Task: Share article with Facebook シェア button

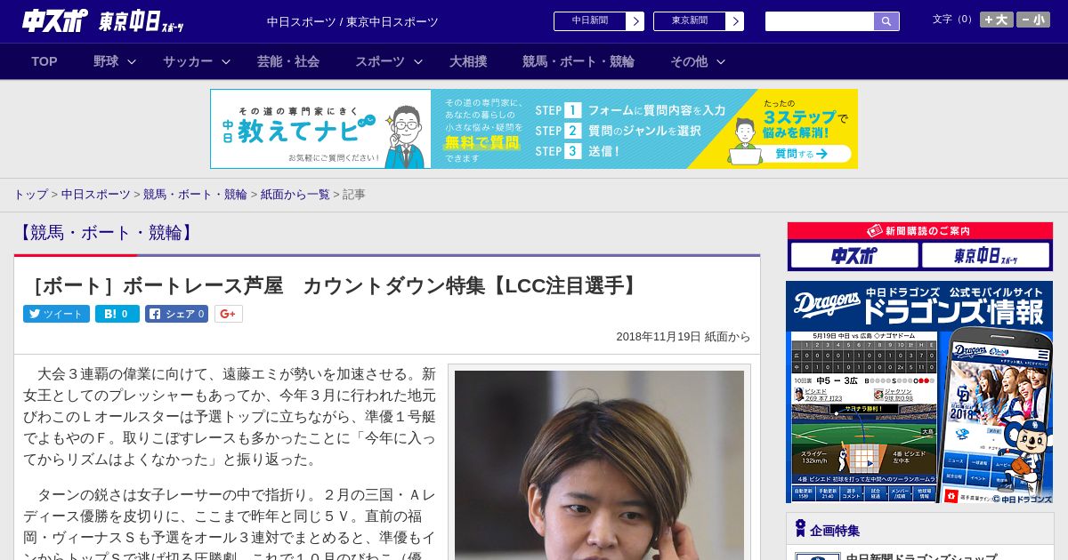Action: (176, 314)
